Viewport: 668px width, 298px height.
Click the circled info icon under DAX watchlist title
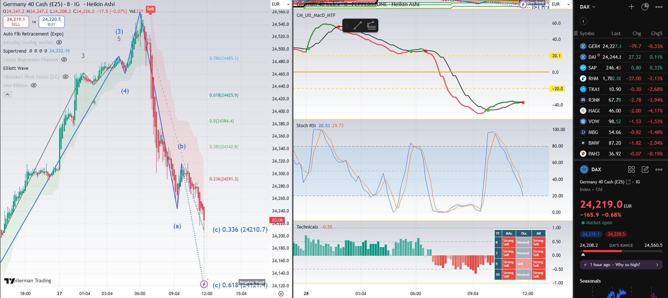(x=583, y=21)
